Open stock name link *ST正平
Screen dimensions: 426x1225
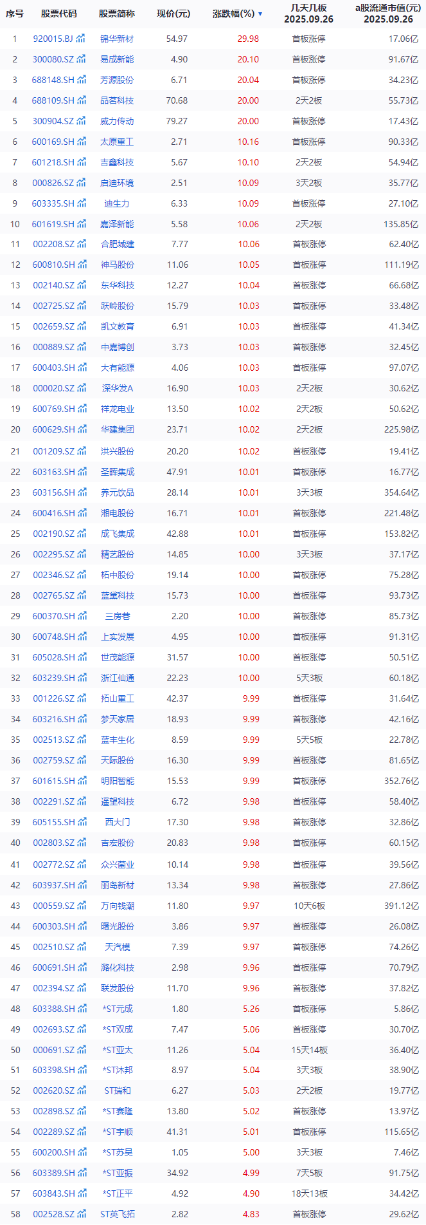(118, 1193)
